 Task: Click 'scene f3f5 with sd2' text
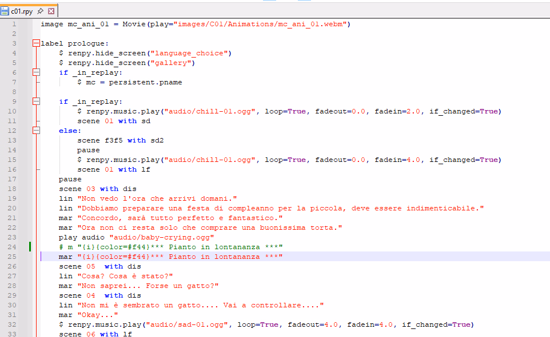pyautogui.click(x=120, y=140)
